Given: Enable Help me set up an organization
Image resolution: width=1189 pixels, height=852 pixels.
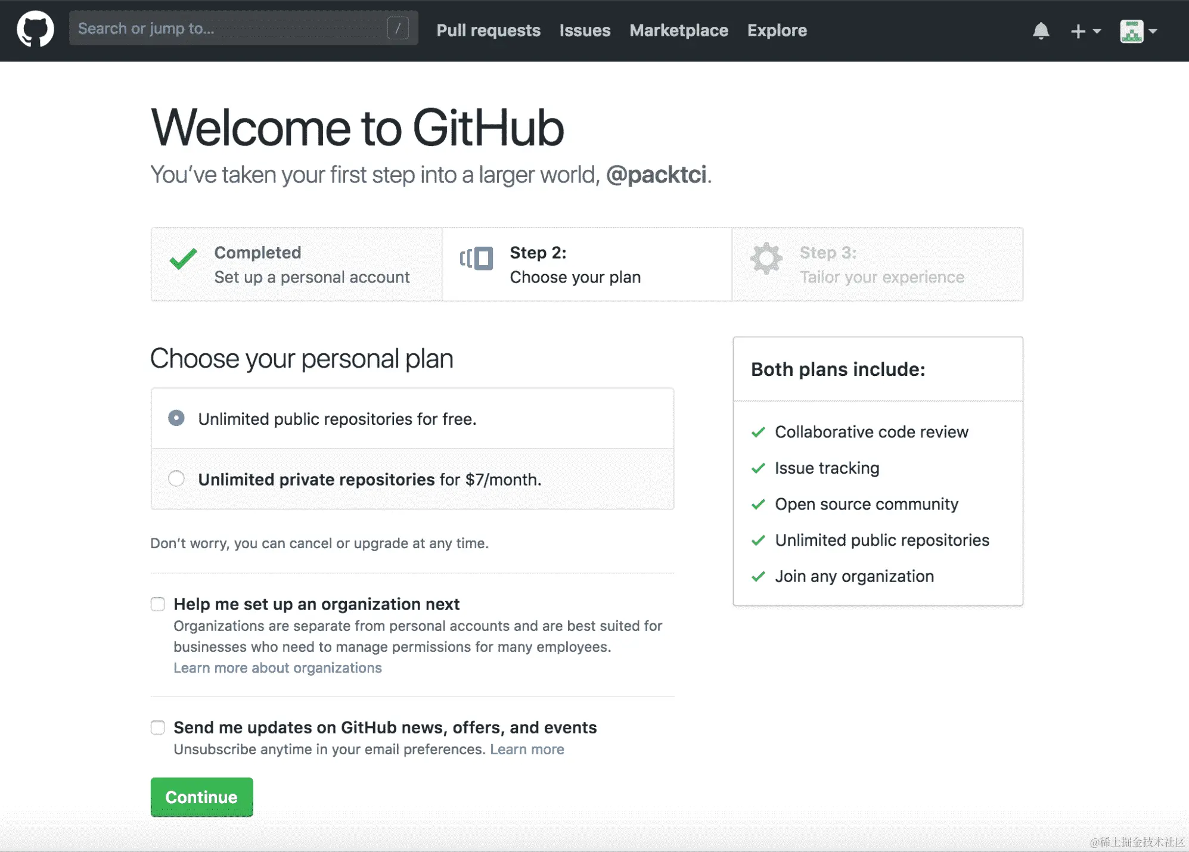Looking at the screenshot, I should point(158,604).
